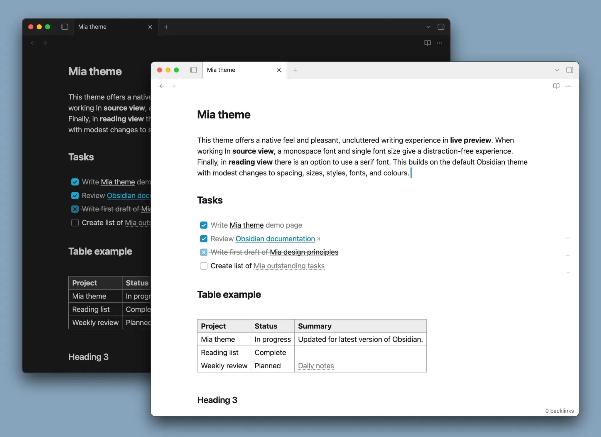Navigate back in light window
This screenshot has width=601, height=437.
pos(161,86)
